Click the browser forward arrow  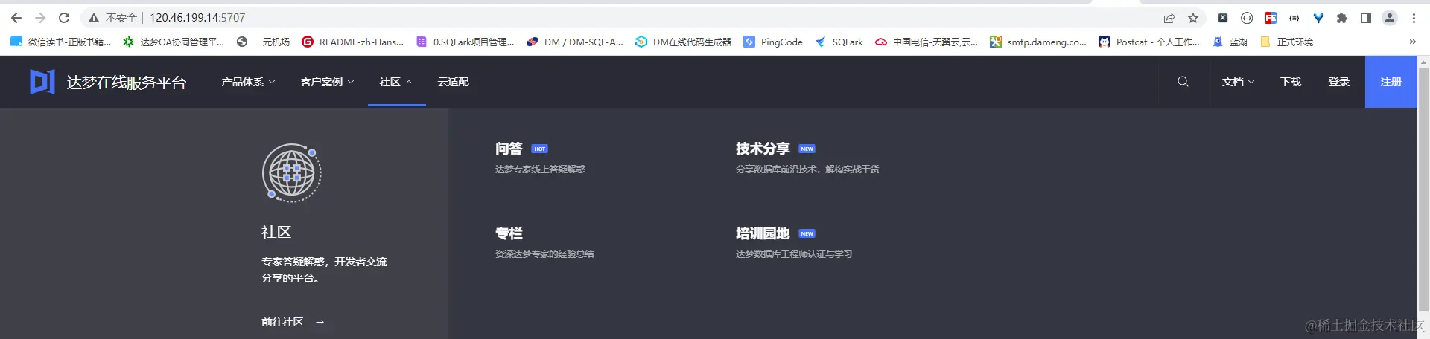click(x=40, y=18)
